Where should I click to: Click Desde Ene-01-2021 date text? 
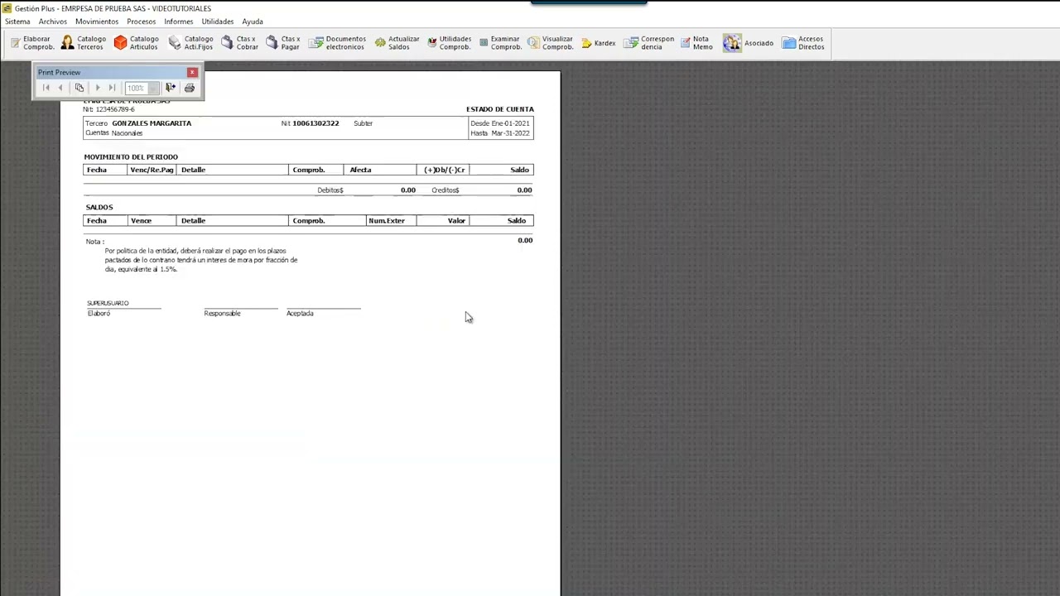pos(500,123)
